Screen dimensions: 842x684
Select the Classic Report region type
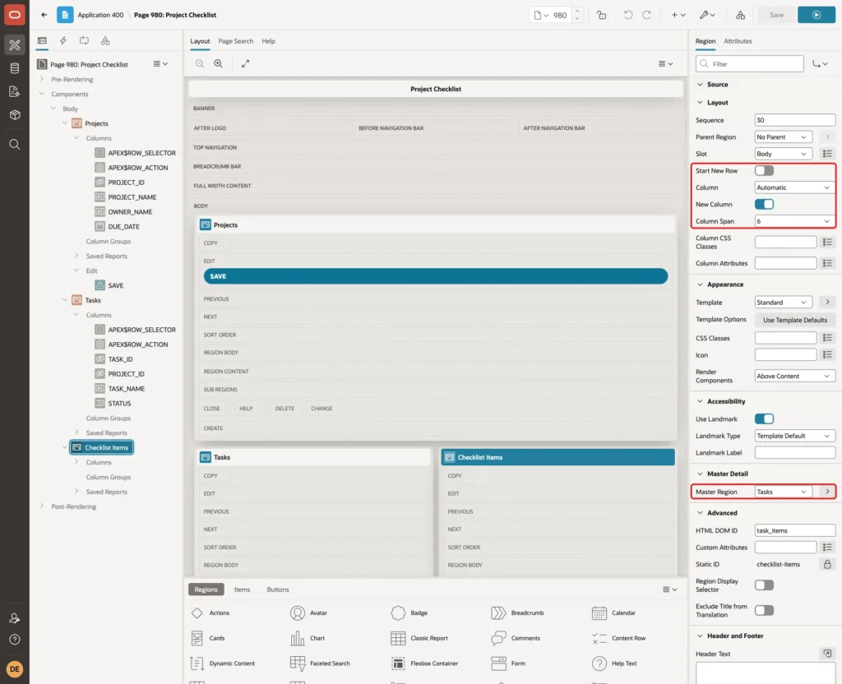tap(419, 638)
